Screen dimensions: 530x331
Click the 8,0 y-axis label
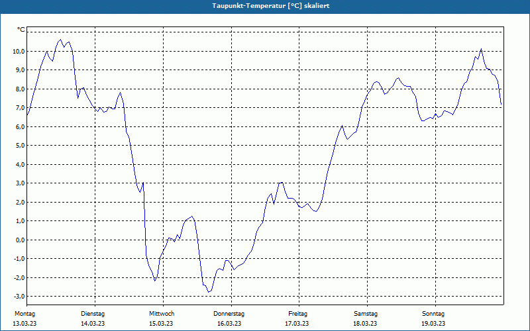coord(20,89)
